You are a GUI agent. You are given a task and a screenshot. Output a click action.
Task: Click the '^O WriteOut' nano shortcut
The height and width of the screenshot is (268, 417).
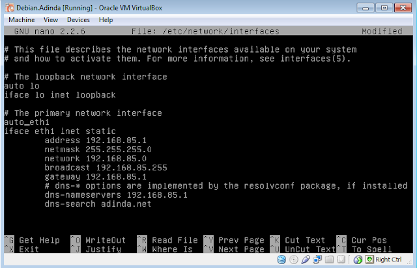point(98,240)
